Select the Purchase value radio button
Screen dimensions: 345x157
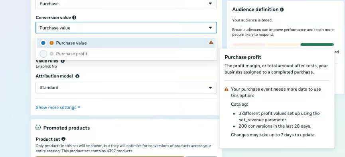coord(43,43)
